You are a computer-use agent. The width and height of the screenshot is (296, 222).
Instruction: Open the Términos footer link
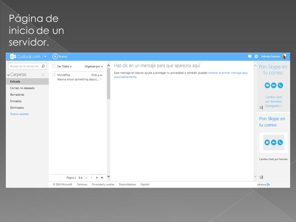(82, 184)
